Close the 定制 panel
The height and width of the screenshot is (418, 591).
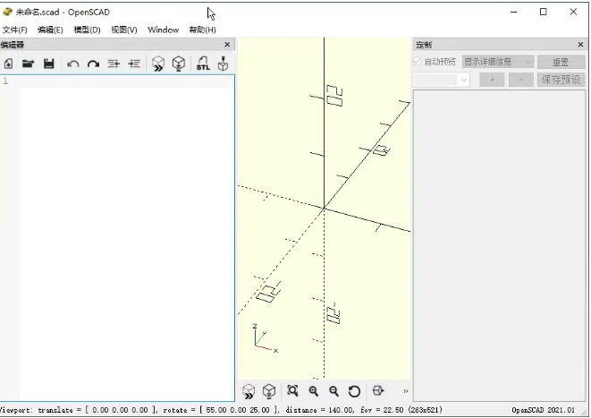pos(580,45)
